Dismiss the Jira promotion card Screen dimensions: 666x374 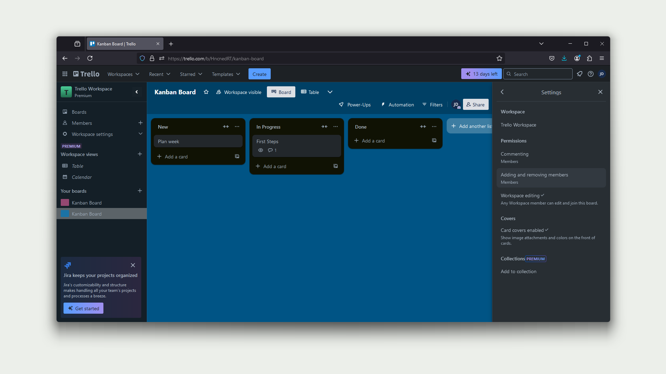[x=133, y=265]
